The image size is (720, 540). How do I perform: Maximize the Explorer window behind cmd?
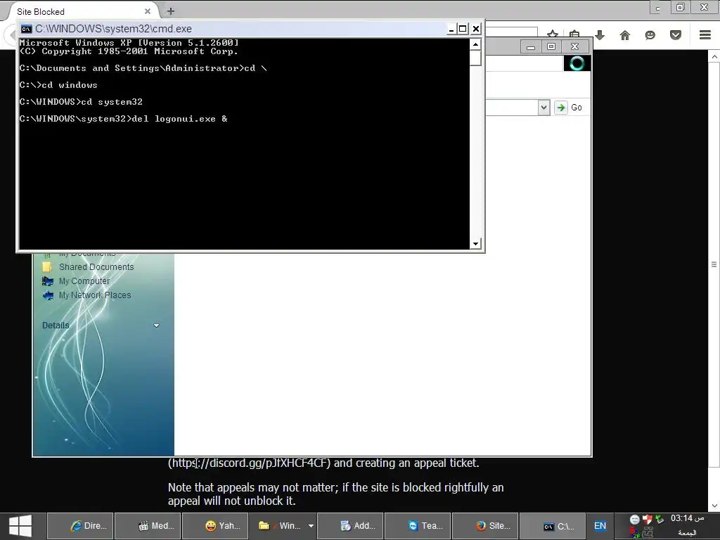(x=551, y=46)
